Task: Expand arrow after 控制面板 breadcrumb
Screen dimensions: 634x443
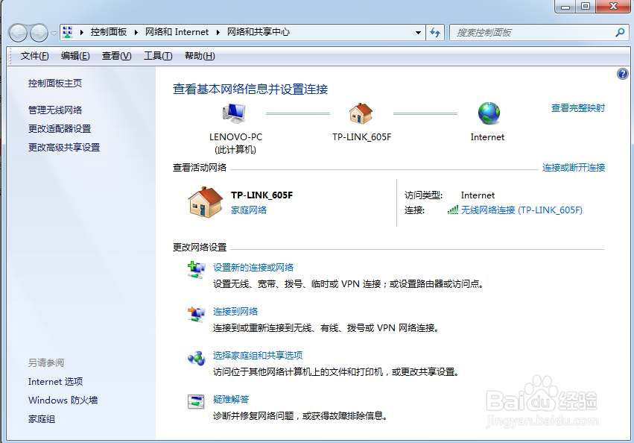Action: pyautogui.click(x=136, y=32)
